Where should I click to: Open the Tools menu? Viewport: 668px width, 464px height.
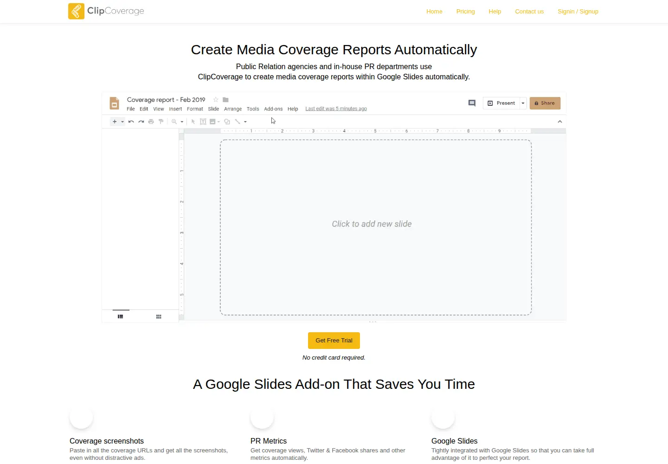pyautogui.click(x=253, y=109)
